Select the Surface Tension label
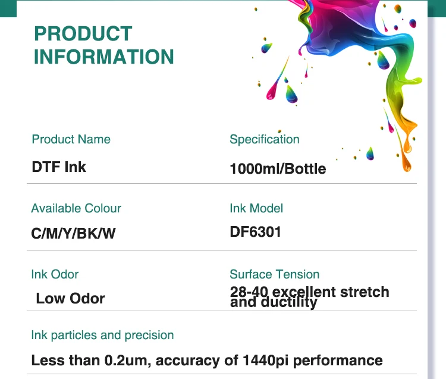Viewport: 446px width, 379px height. point(274,274)
